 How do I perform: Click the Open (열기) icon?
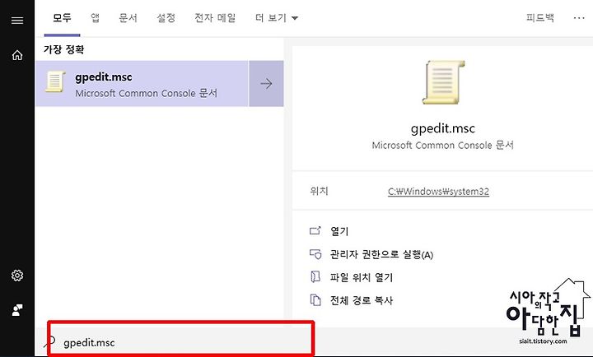coord(315,230)
